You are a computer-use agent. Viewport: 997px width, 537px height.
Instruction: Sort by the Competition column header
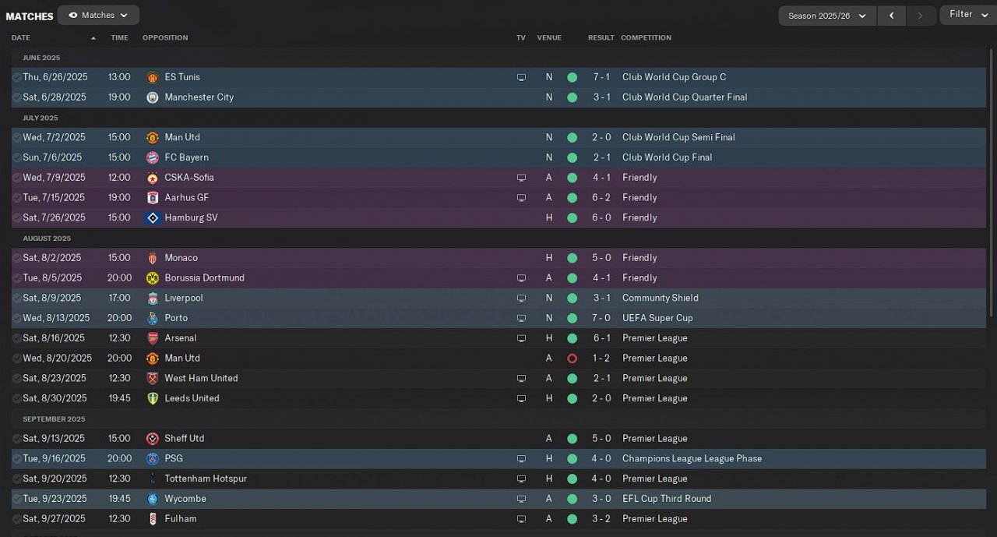pyautogui.click(x=646, y=37)
